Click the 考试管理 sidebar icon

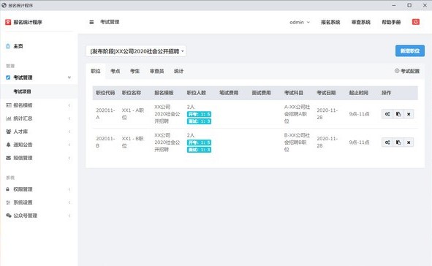8,77
